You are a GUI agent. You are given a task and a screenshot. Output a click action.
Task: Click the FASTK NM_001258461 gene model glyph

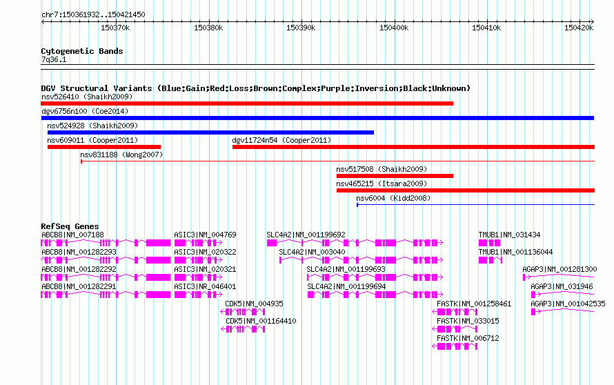pos(455,312)
